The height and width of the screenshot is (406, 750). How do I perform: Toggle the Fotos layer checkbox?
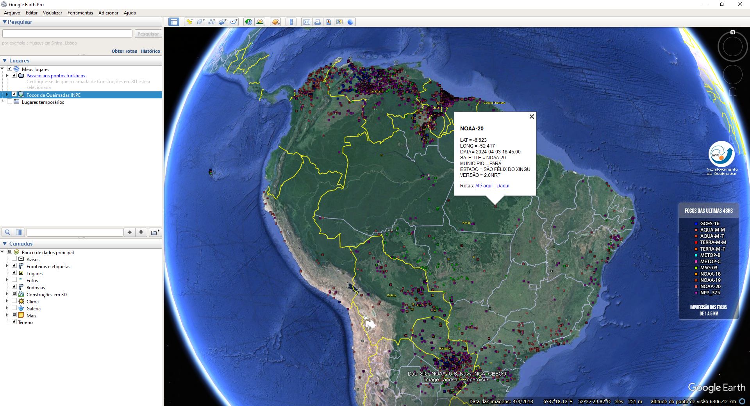click(14, 280)
